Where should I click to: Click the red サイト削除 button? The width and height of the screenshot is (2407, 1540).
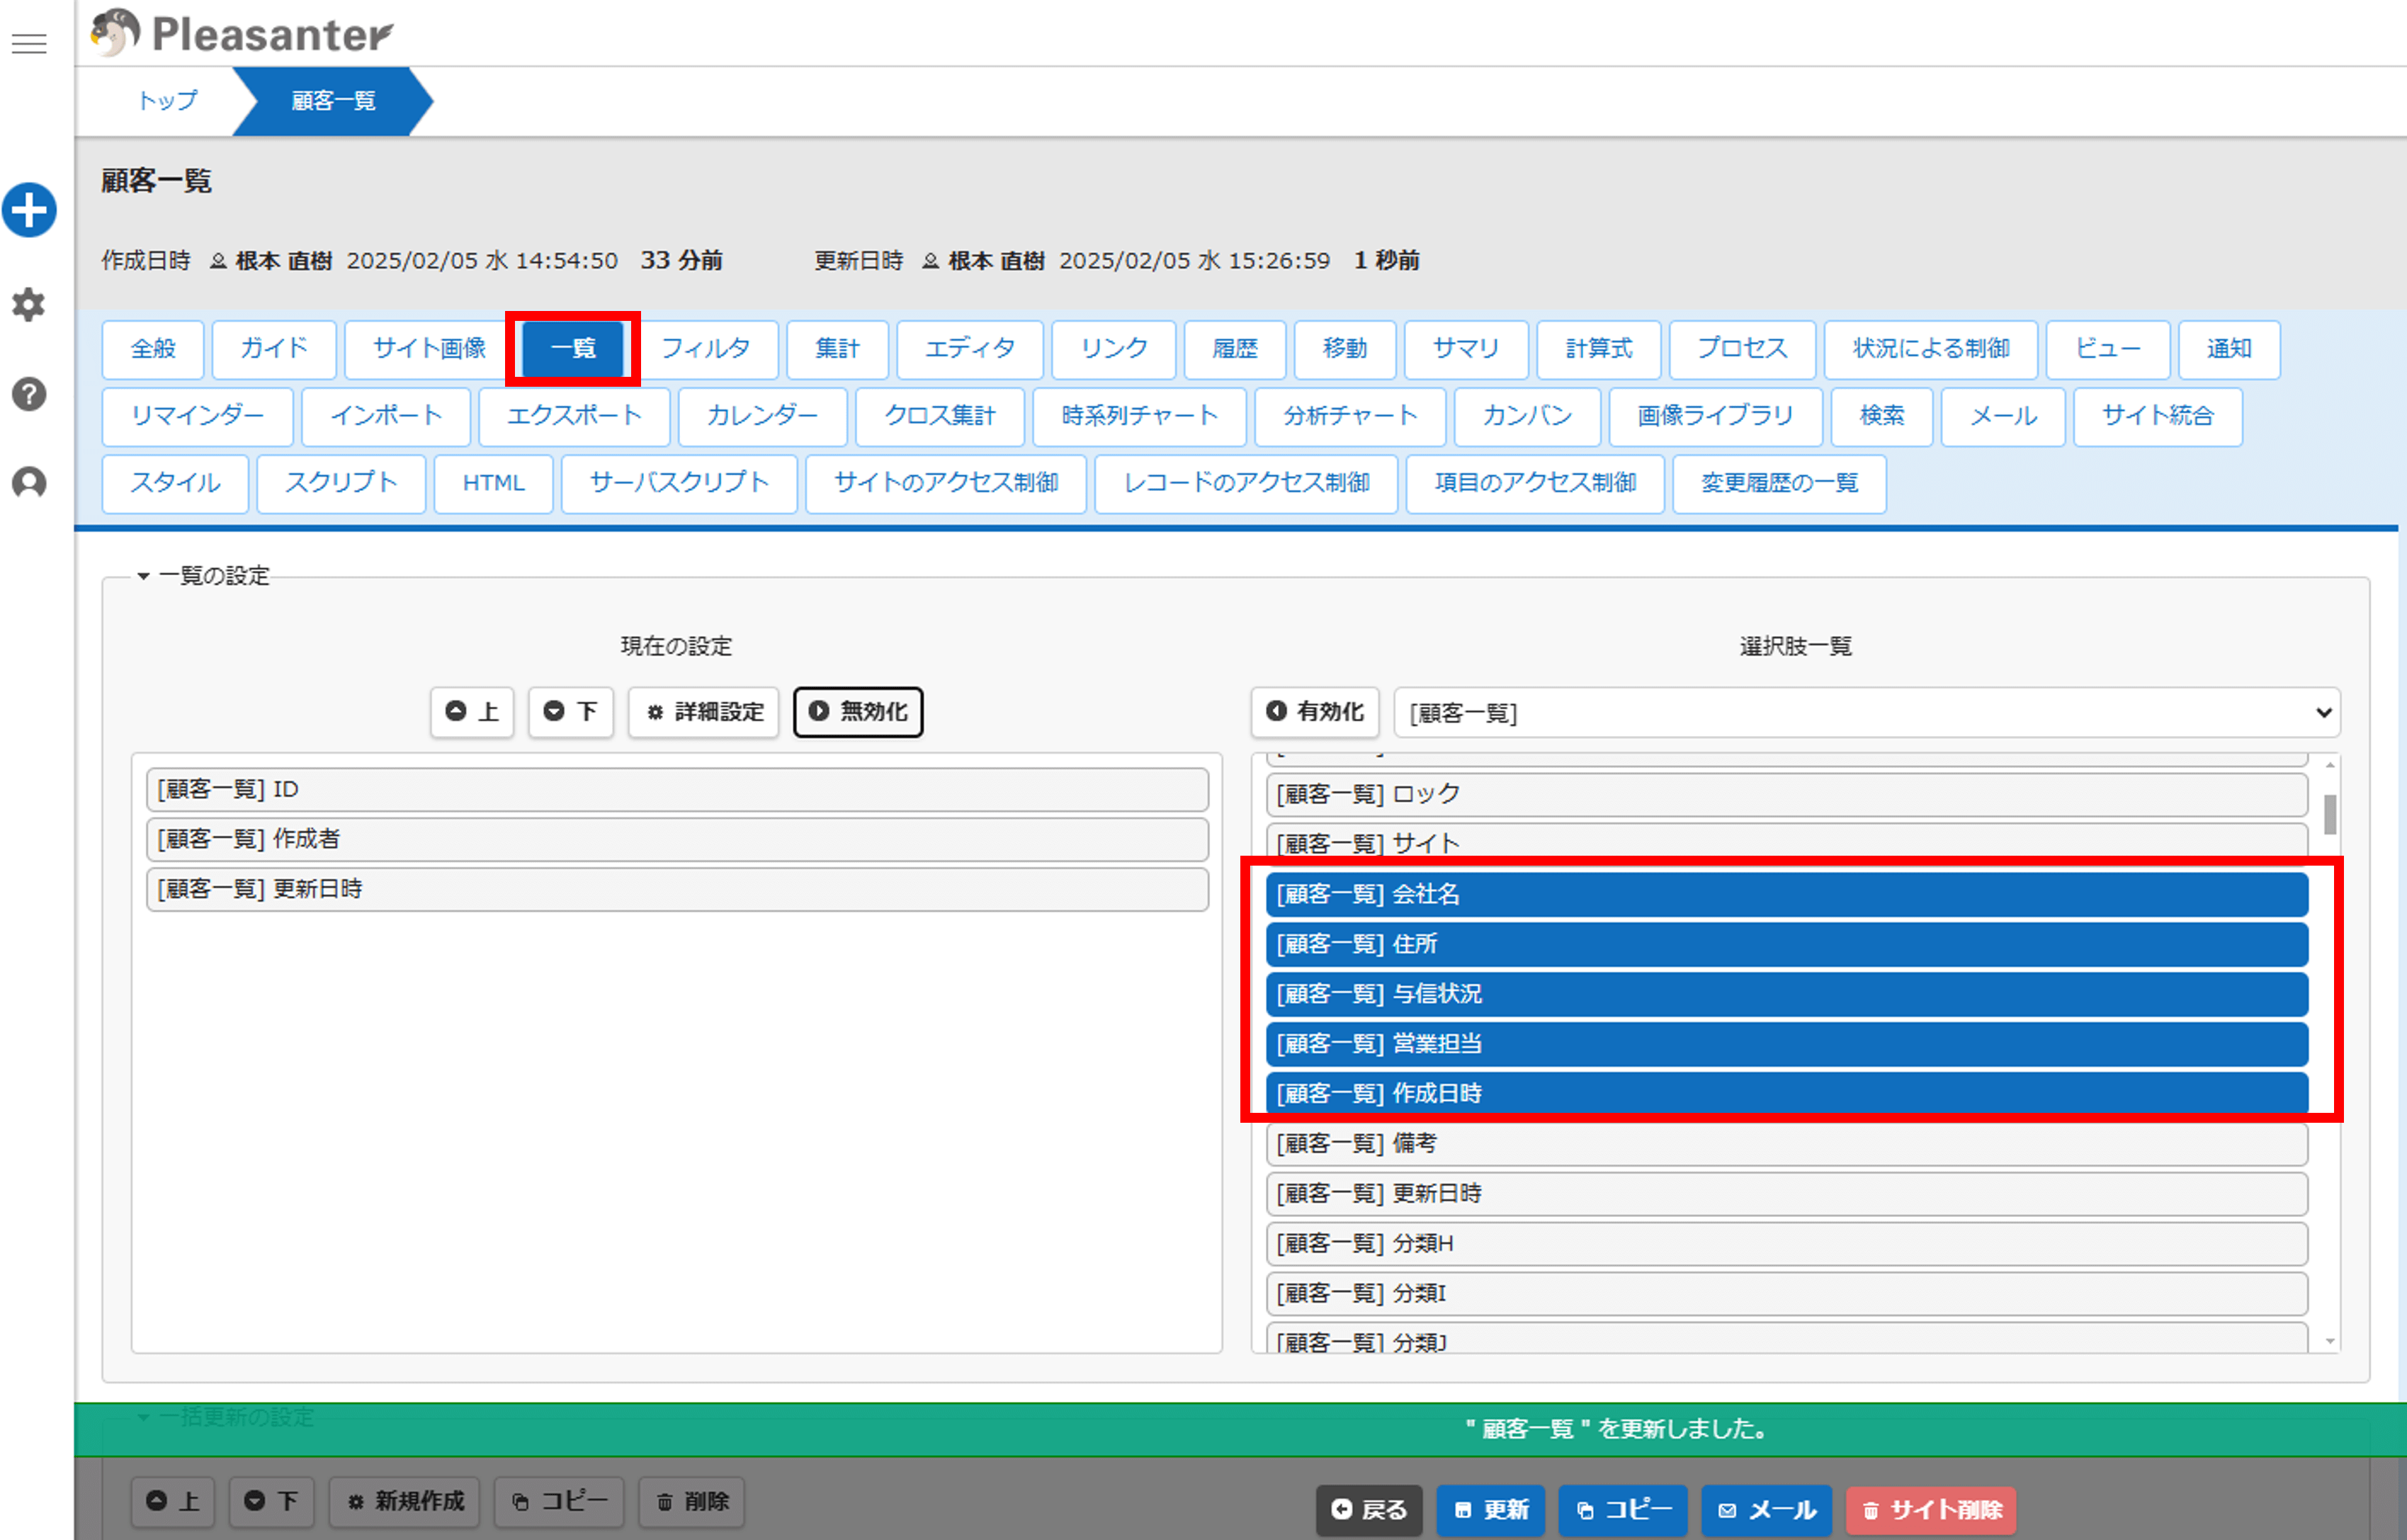click(x=1931, y=1509)
